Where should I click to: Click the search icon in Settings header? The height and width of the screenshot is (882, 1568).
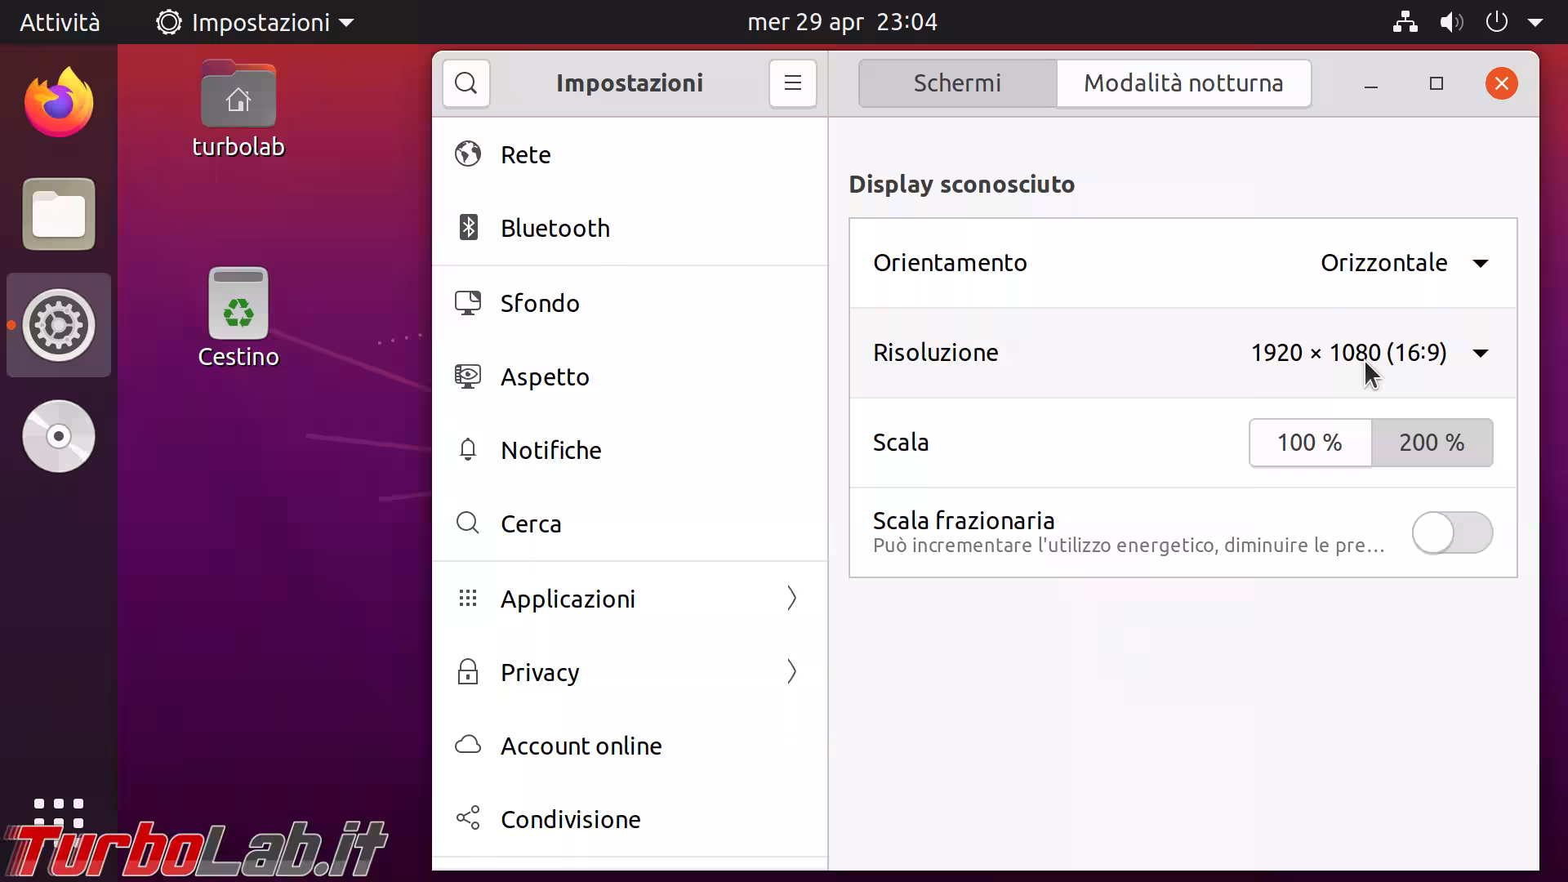(466, 83)
